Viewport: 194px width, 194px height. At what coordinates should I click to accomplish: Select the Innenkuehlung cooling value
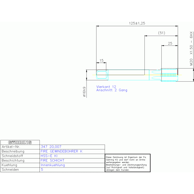click(x=53, y=165)
